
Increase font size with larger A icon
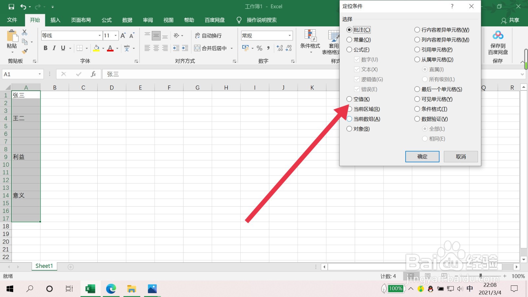click(x=123, y=36)
